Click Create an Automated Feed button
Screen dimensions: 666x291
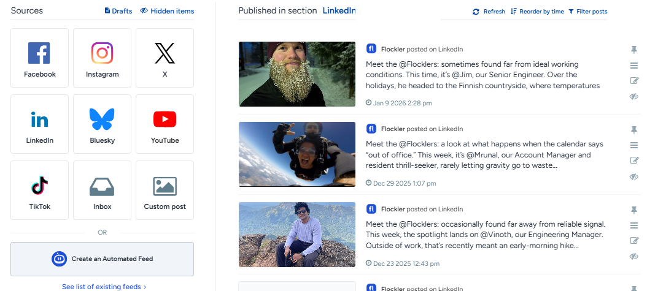pos(103,259)
